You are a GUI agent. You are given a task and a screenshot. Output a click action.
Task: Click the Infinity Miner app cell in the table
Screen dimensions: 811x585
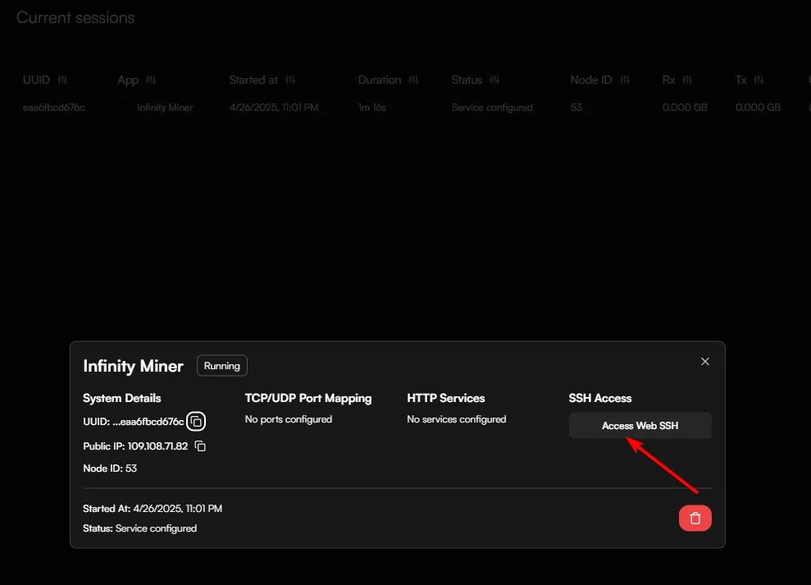(165, 107)
